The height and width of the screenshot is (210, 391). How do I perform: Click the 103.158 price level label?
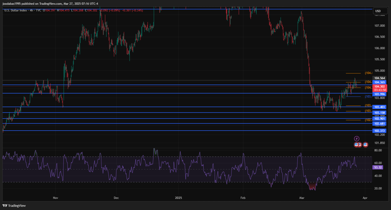pos(379,113)
